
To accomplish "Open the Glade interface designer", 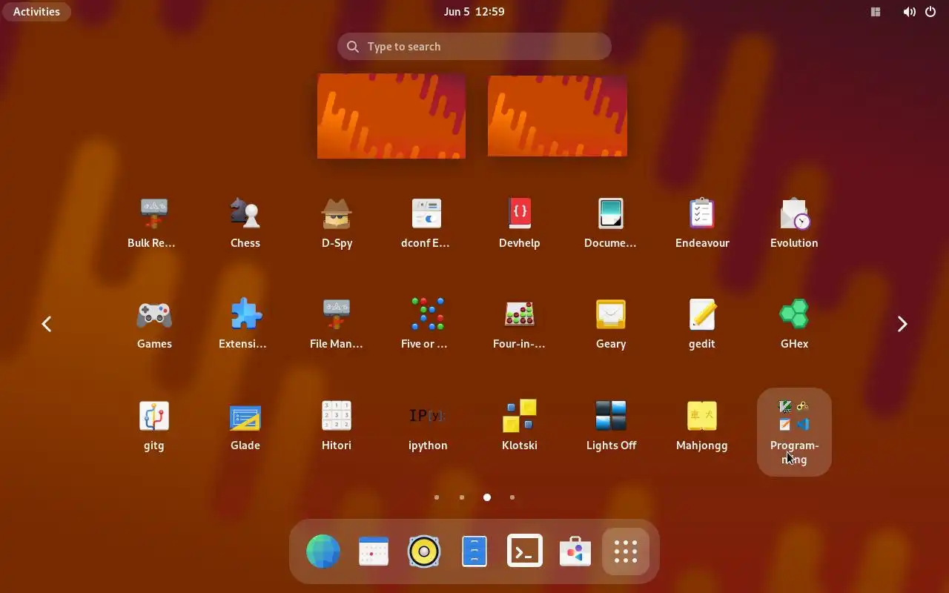I will click(x=245, y=425).
